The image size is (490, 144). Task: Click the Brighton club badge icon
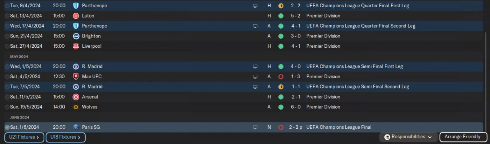pos(76,36)
